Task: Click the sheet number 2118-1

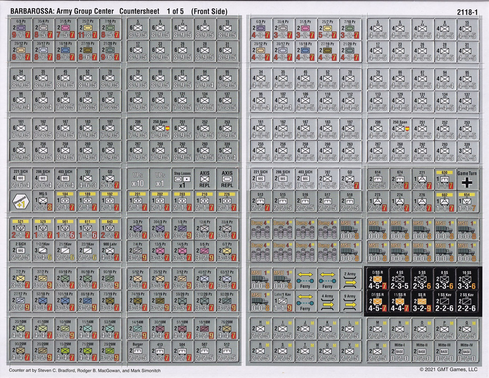Action: [467, 12]
